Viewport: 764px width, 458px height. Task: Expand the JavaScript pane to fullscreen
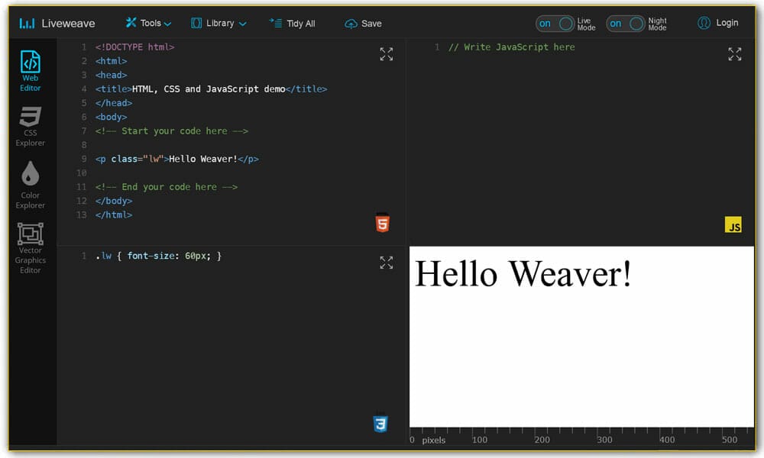click(735, 53)
